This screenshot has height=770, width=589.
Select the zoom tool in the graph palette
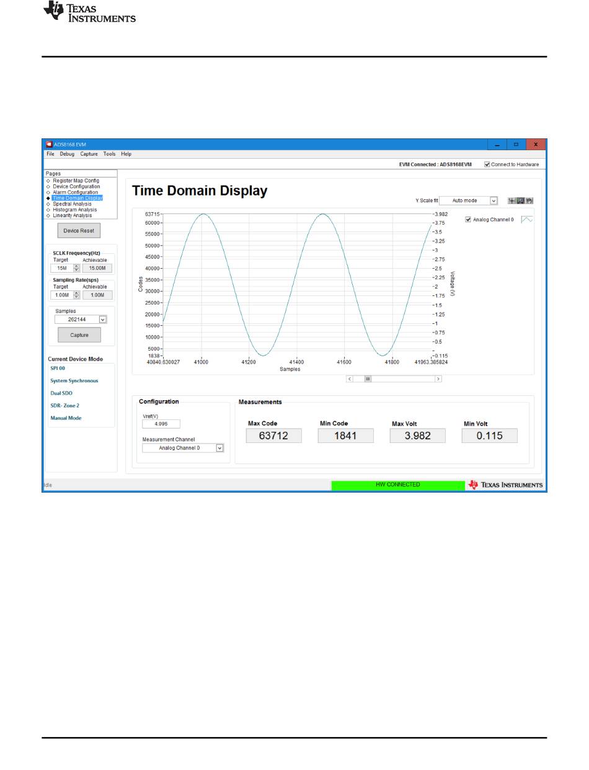(x=521, y=201)
